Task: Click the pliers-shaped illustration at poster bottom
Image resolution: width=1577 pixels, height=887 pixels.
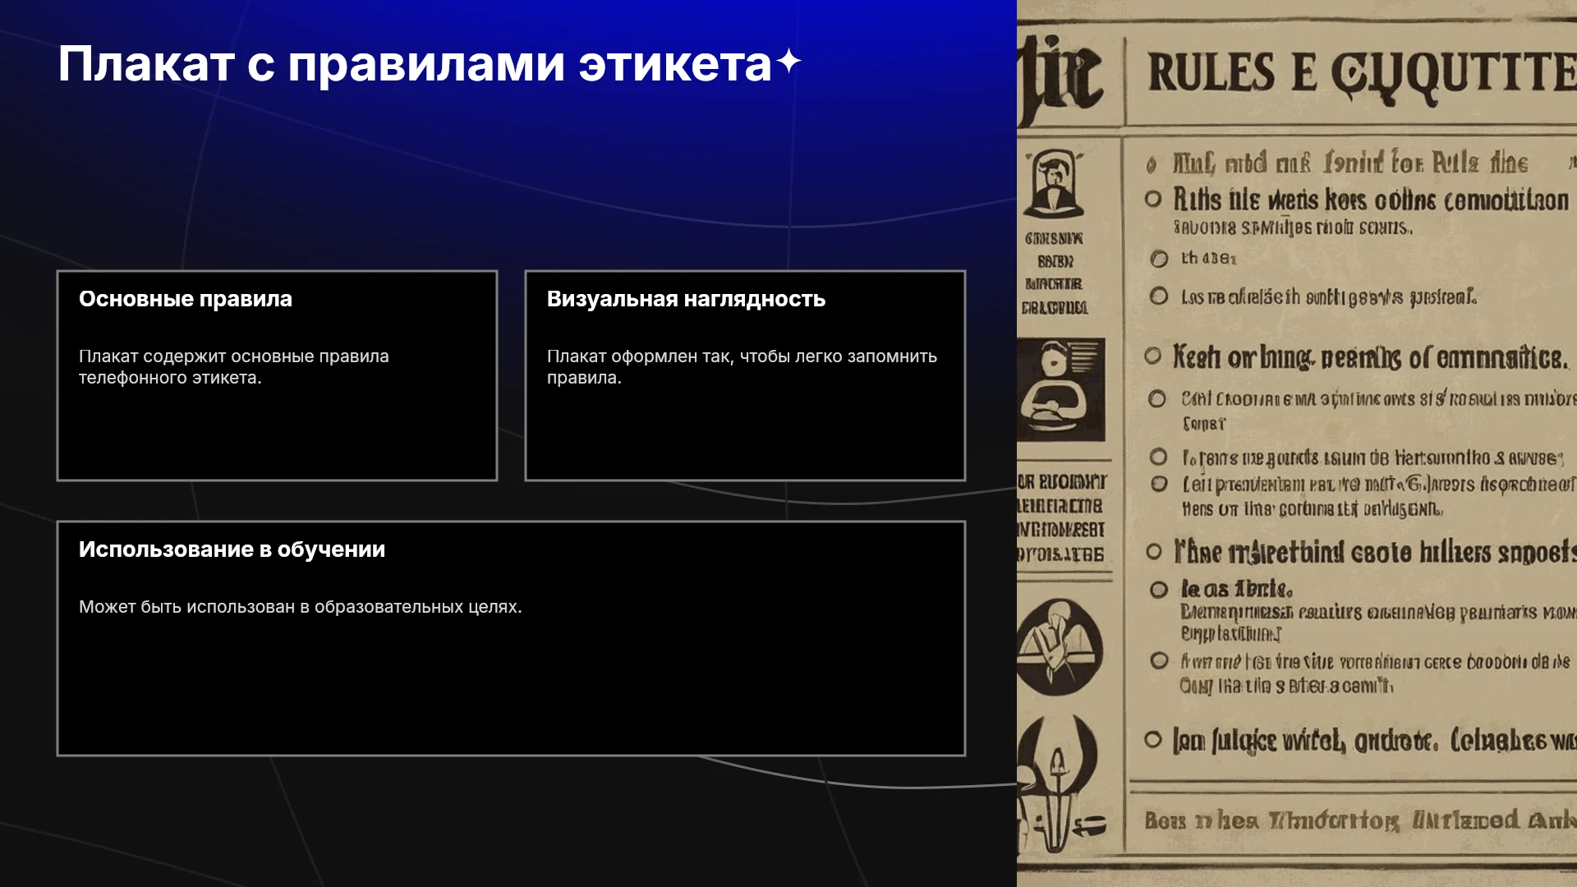Action: click(1060, 786)
